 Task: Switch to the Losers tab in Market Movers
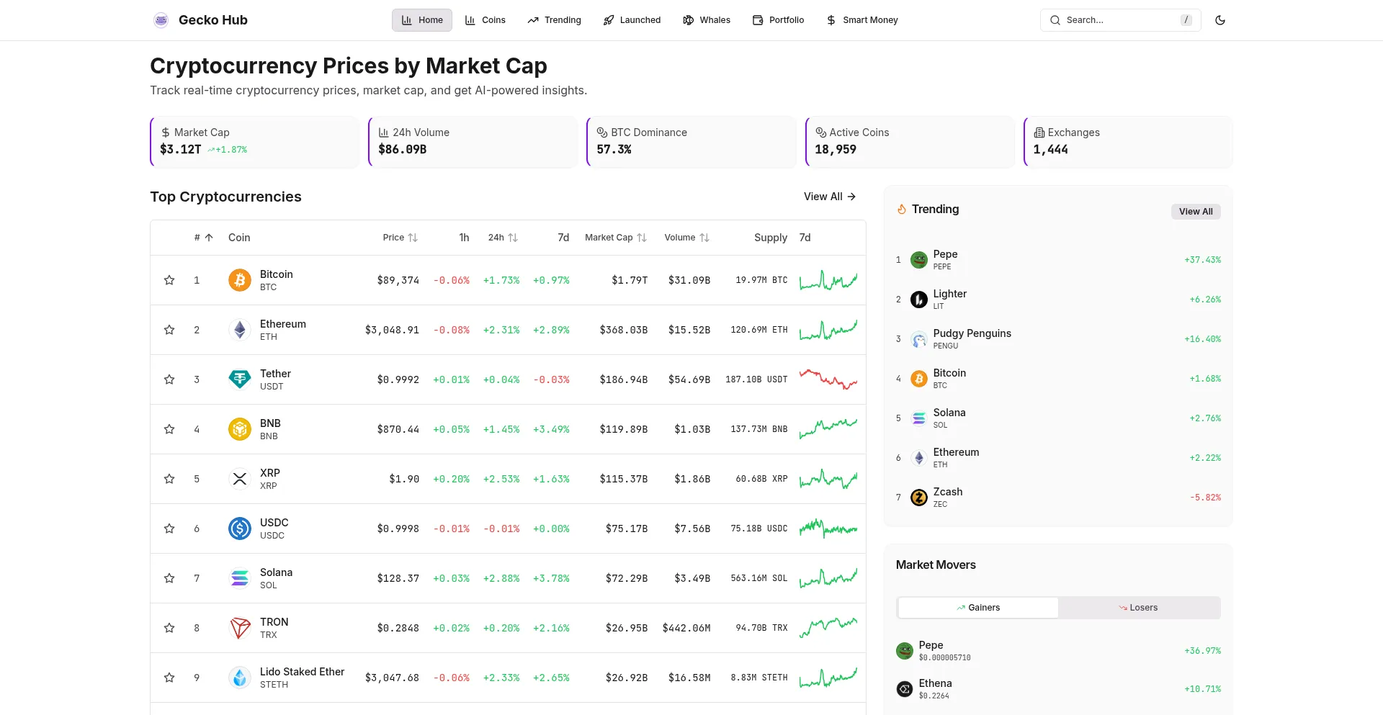tap(1138, 608)
